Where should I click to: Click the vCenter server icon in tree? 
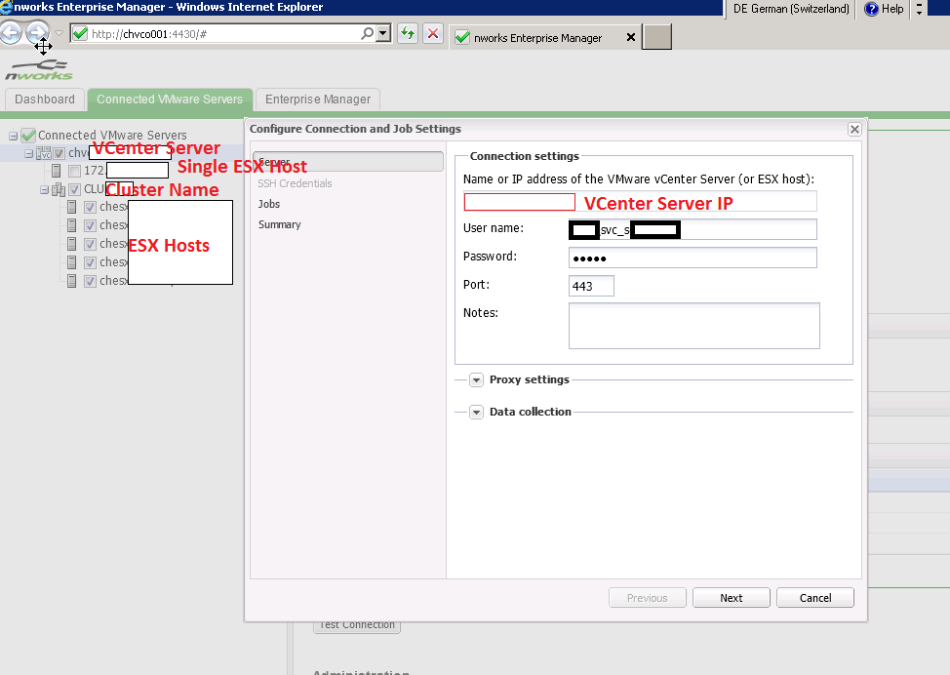[44, 153]
